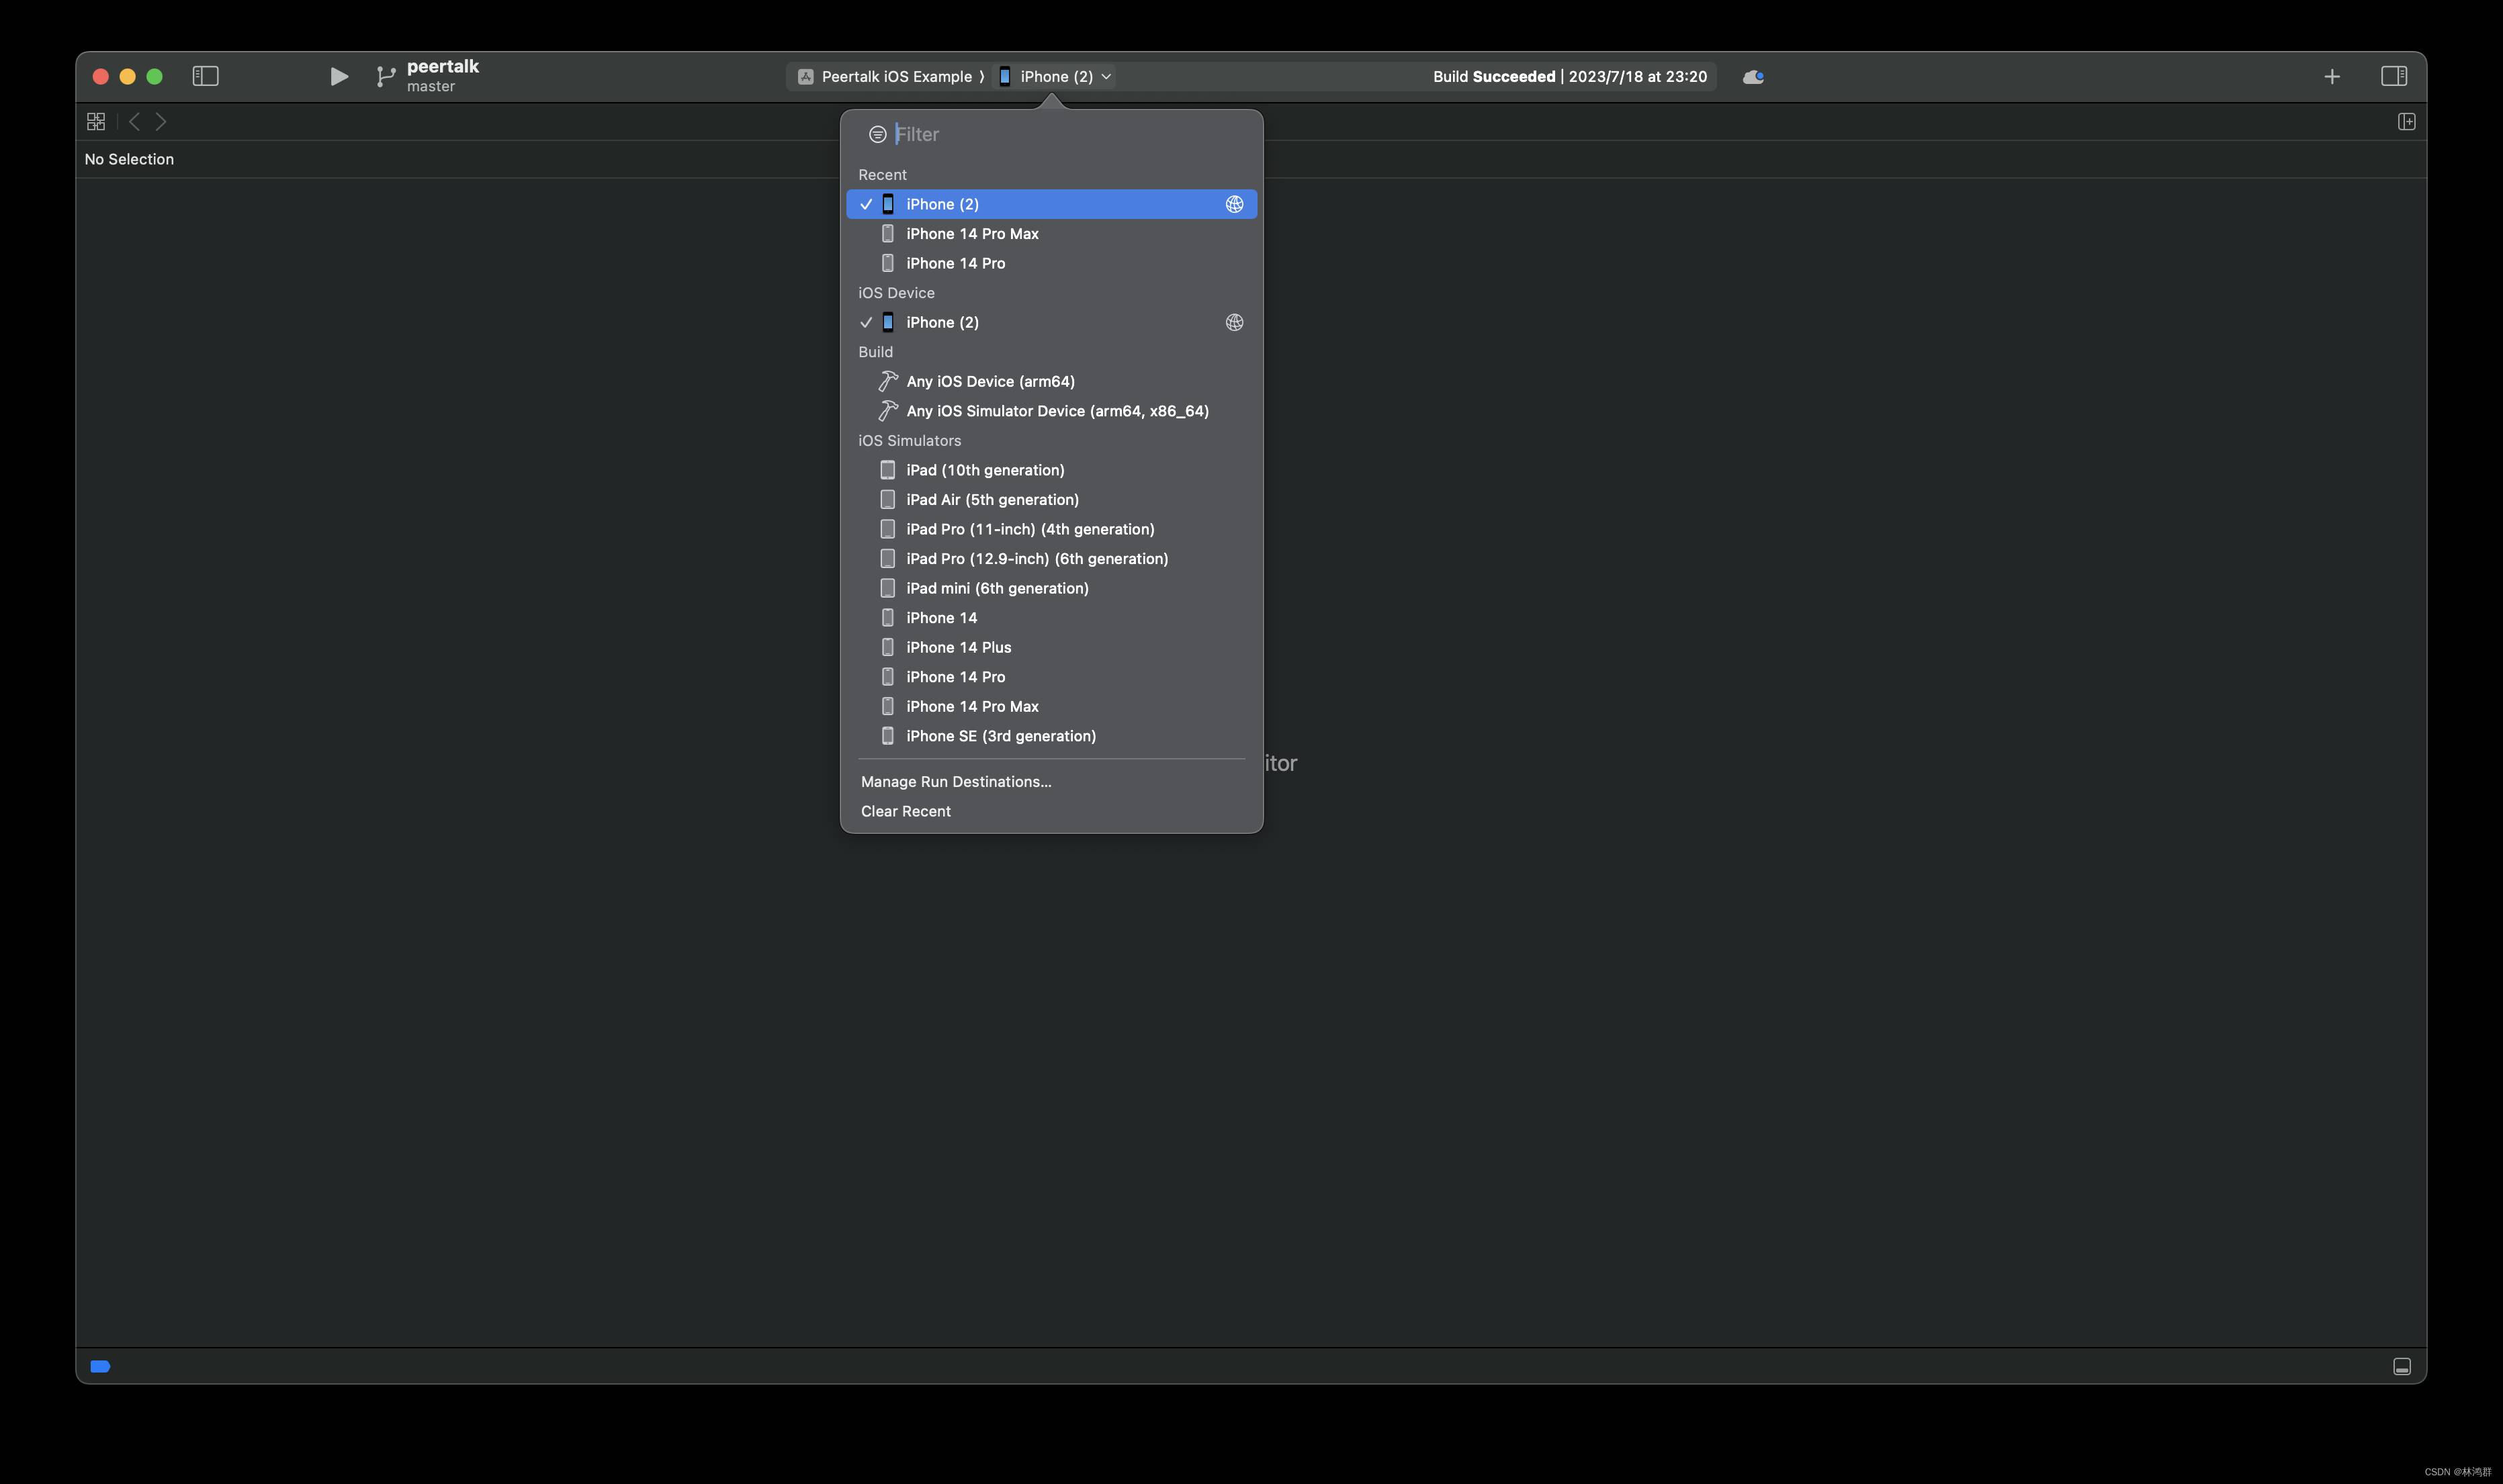Click the hammer icon beside Any iOS Simulator Device

(887, 411)
